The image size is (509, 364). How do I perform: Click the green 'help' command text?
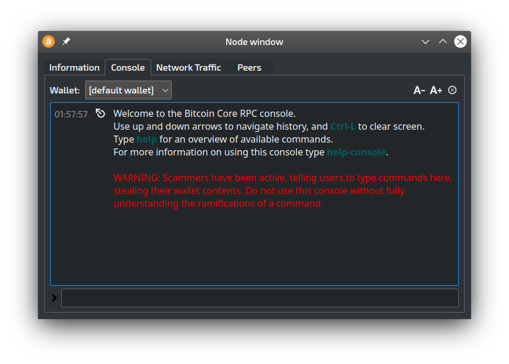click(x=147, y=140)
